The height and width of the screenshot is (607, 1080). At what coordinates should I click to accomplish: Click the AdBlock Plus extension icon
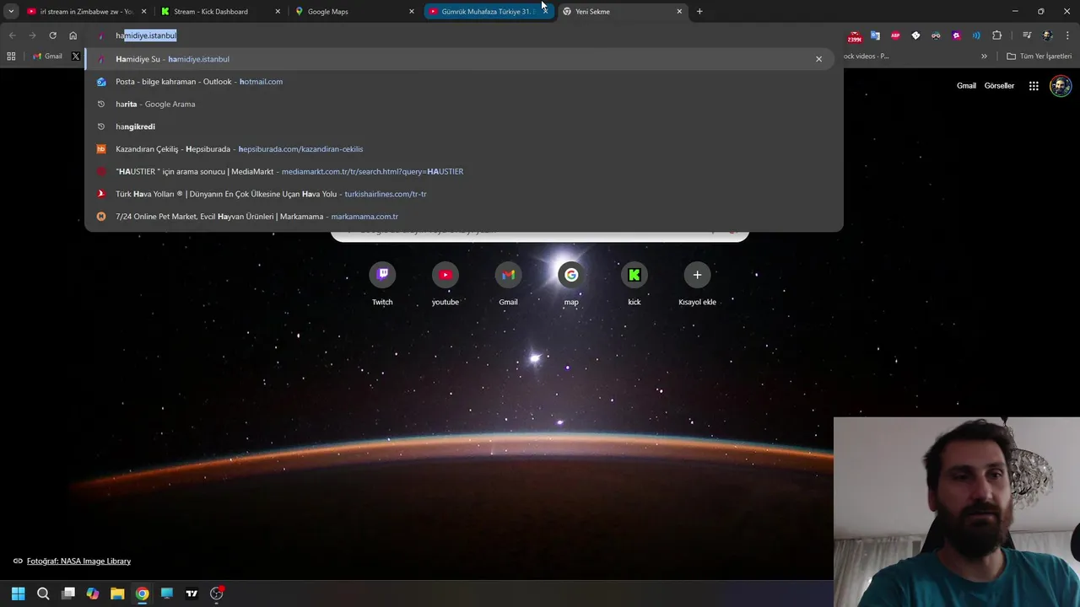pos(895,35)
